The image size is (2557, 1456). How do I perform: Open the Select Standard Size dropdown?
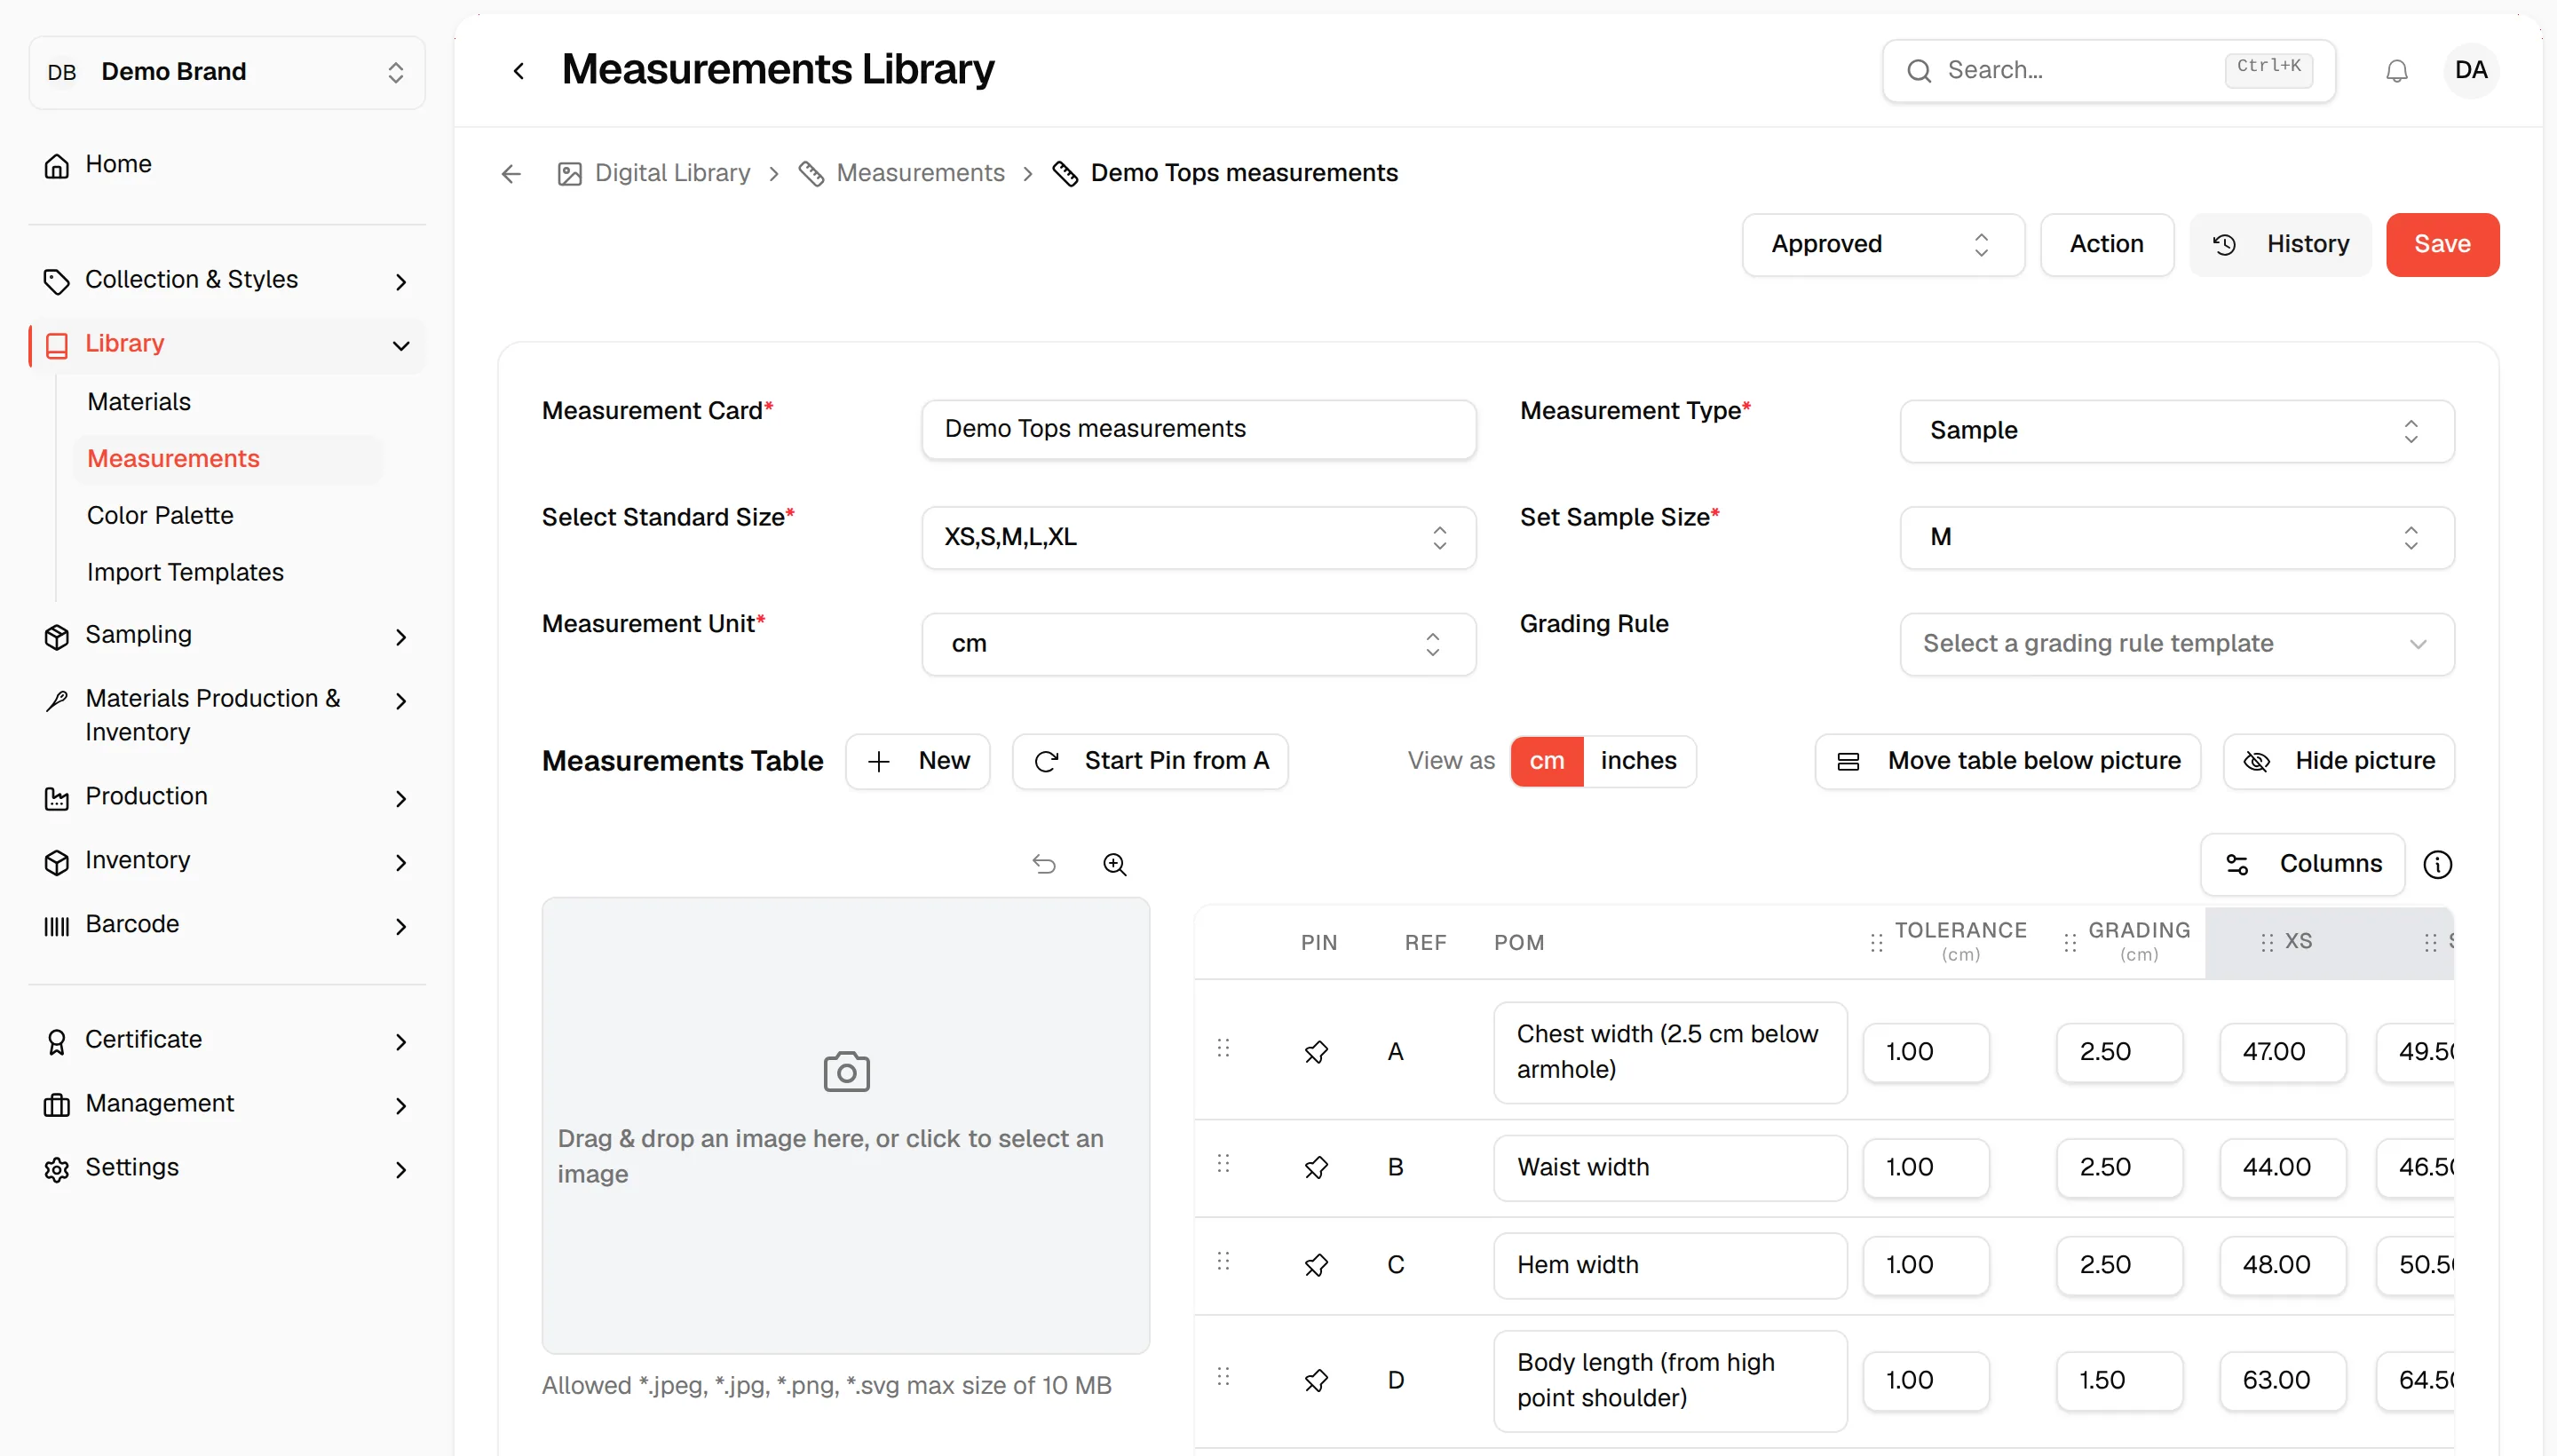[1198, 538]
